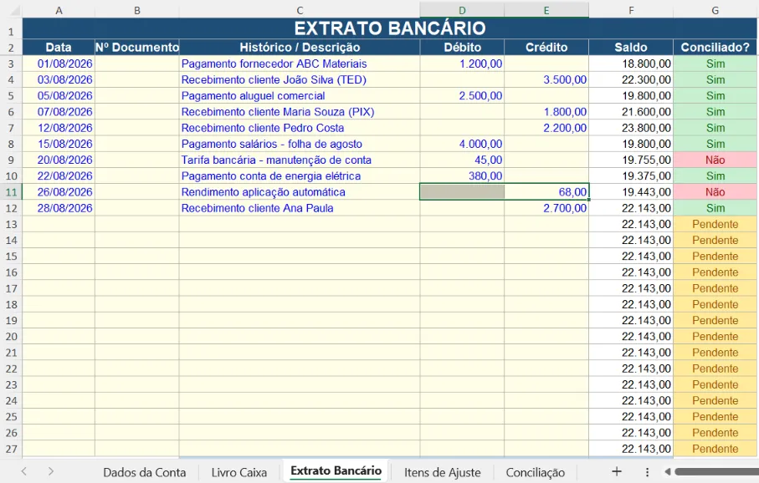This screenshot has width=759, height=483.
Task: Click horizontal scrollbar left arrow
Action: 668,471
